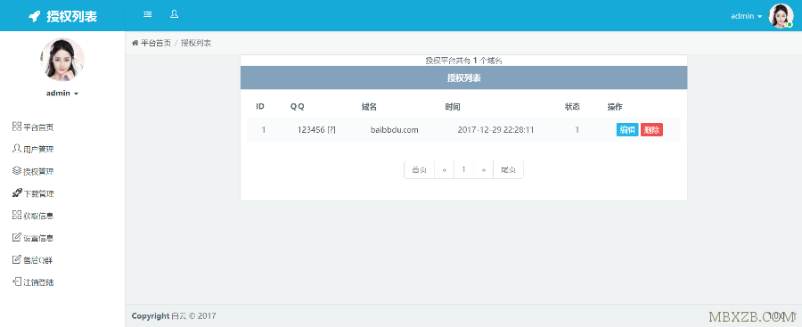The width and height of the screenshot is (802, 327).
Task: Open the admin dropdown in top right
Action: tap(746, 16)
